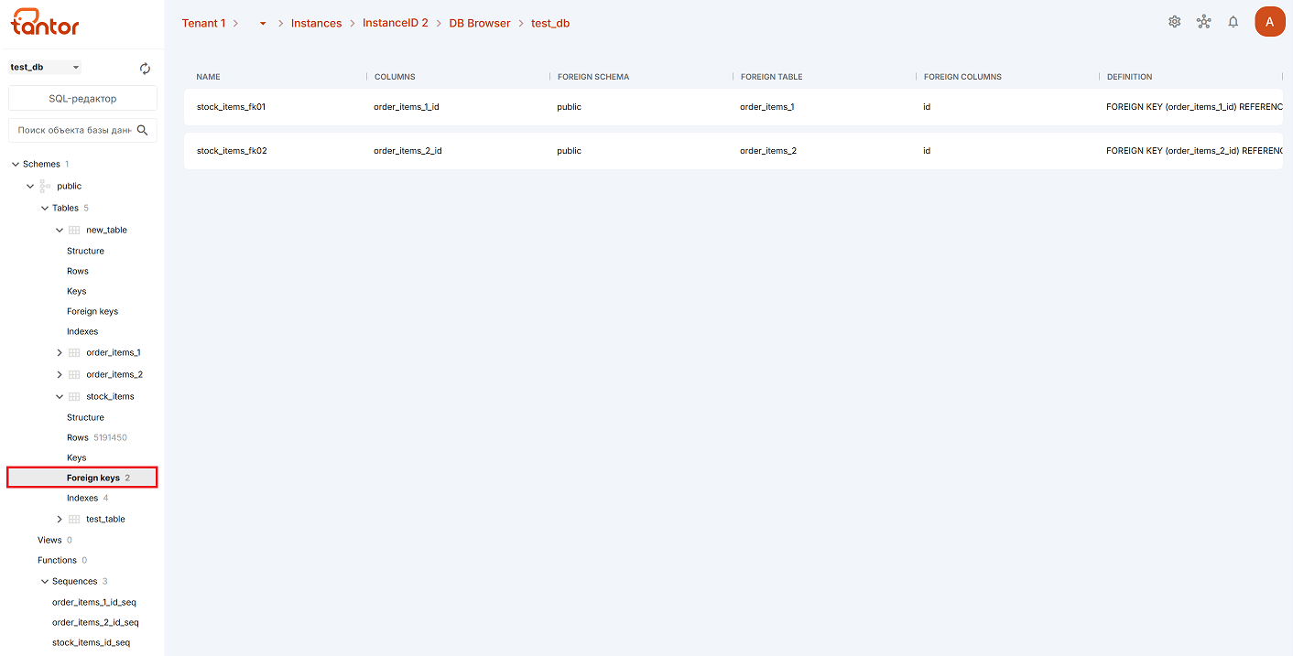Click the FOREIGN TABLE column header

click(772, 77)
